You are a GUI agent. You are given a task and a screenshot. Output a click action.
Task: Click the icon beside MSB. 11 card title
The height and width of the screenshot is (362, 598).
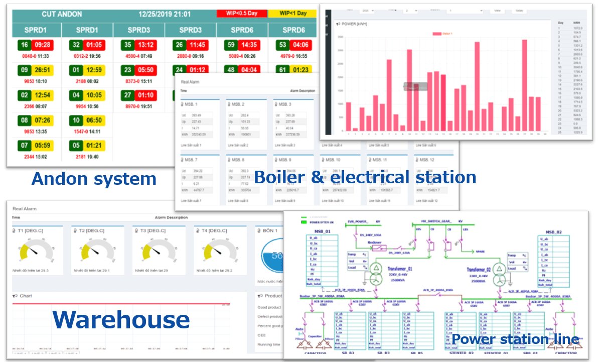point(370,160)
